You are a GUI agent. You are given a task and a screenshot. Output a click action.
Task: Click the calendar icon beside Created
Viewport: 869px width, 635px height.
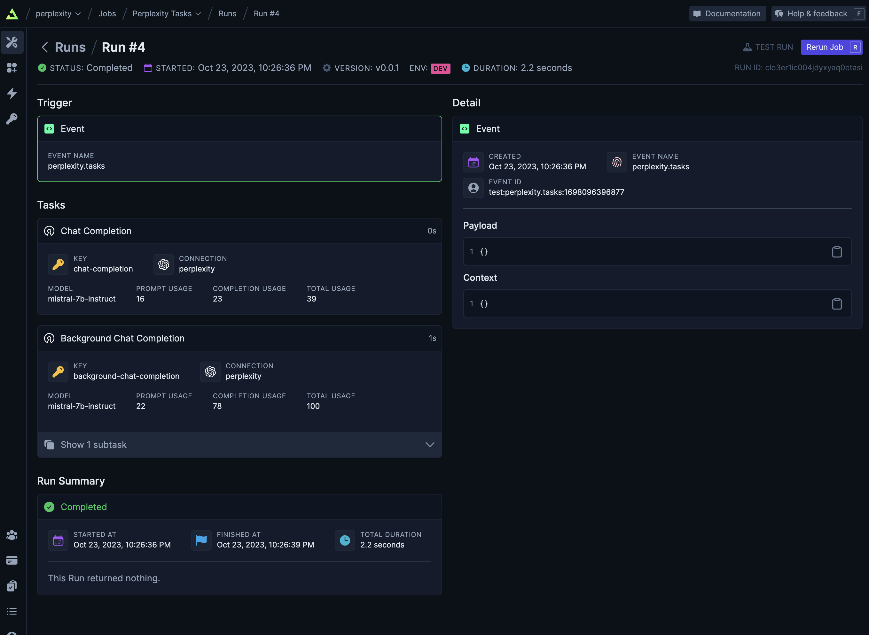coord(473,162)
